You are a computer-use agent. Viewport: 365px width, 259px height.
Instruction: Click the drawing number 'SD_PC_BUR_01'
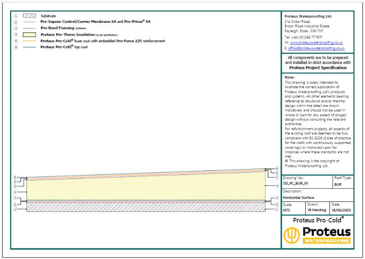click(x=295, y=183)
